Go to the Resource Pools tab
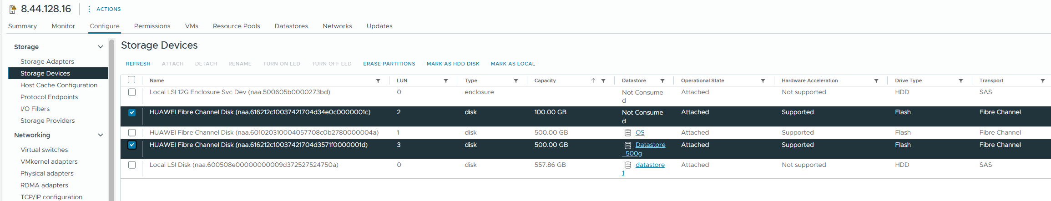This screenshot has width=1051, height=201. click(x=236, y=26)
